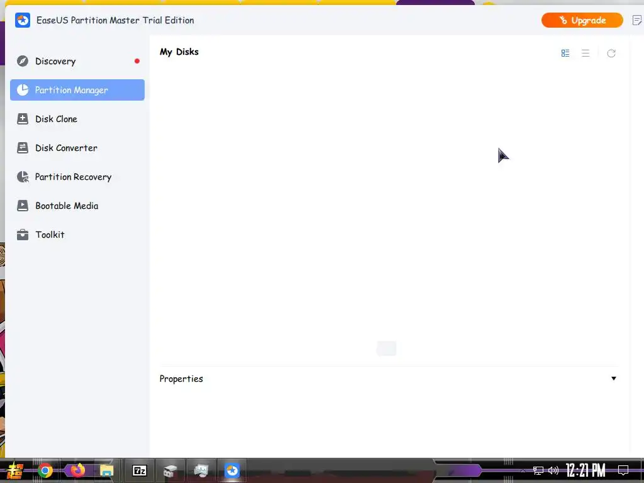Click the Disk Clone icon
This screenshot has height=483, width=644.
23,119
